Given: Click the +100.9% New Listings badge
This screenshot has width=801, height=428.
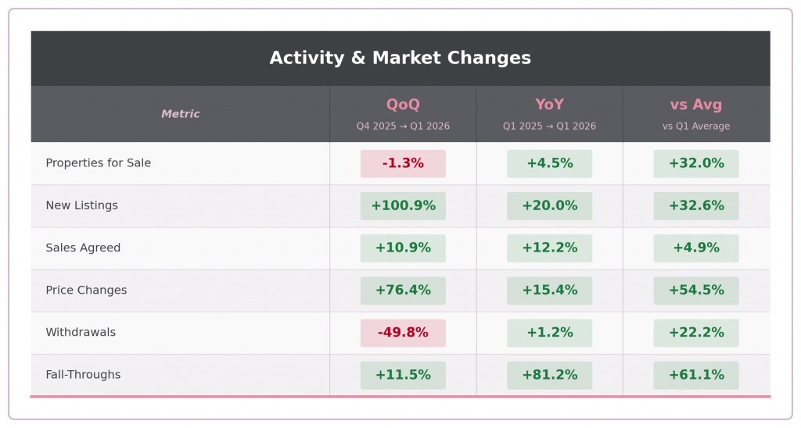Looking at the screenshot, I should [x=403, y=206].
